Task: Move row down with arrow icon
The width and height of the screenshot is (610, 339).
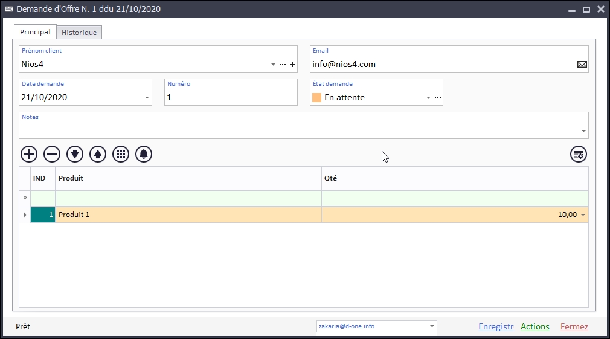Action: click(x=75, y=154)
